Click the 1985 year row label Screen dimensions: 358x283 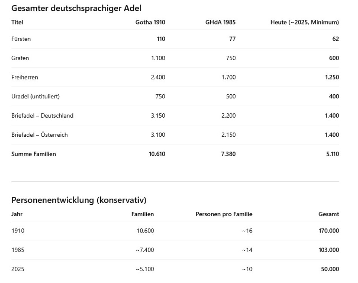pyautogui.click(x=18, y=250)
